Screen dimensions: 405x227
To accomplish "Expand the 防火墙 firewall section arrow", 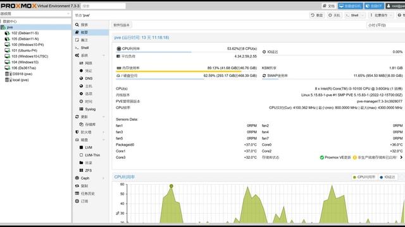I will pyautogui.click(x=104, y=132).
